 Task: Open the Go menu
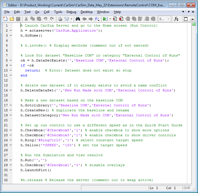coord(37,12)
